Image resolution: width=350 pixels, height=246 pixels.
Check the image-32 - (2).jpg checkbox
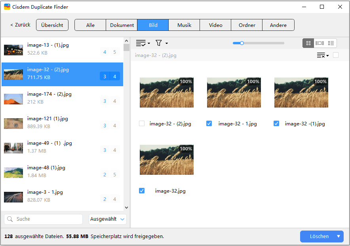pyautogui.click(x=142, y=123)
